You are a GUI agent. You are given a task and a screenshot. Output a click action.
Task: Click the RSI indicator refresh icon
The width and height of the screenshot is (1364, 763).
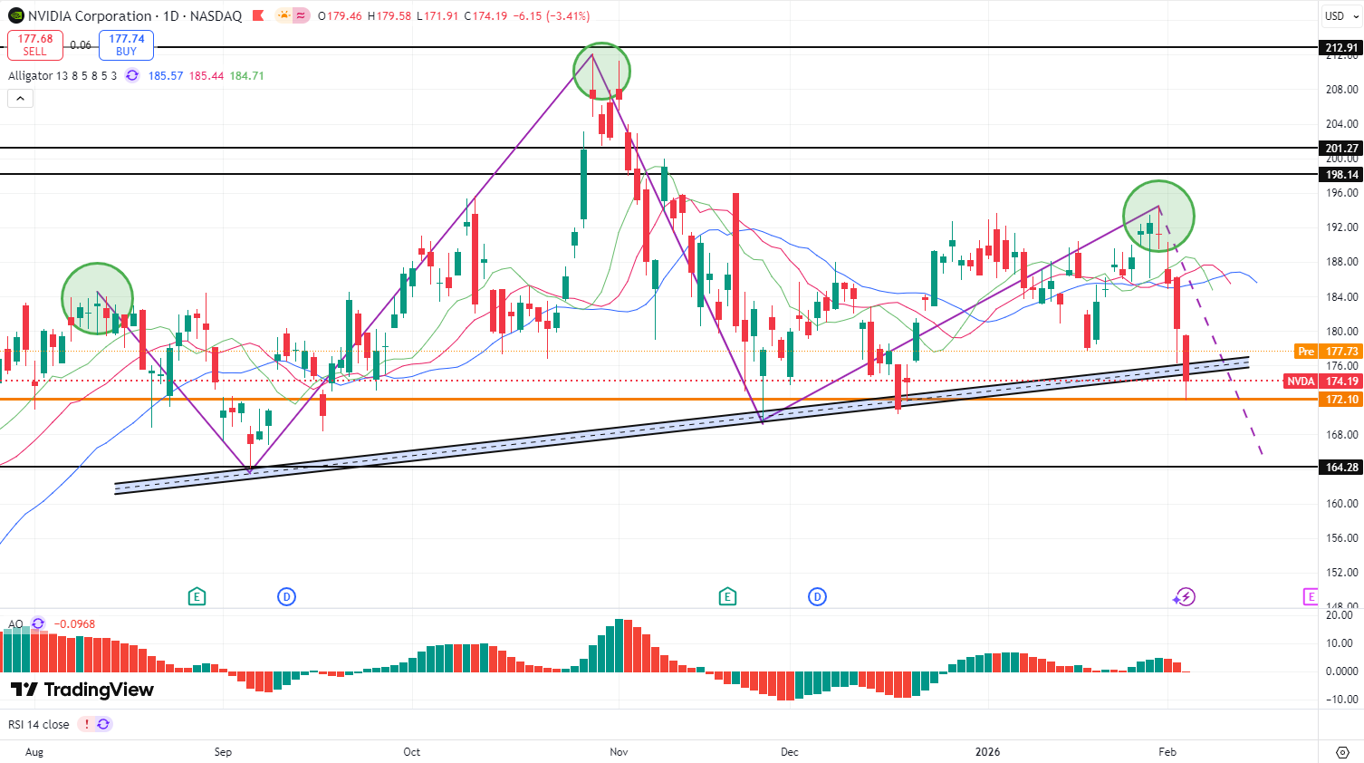[103, 724]
